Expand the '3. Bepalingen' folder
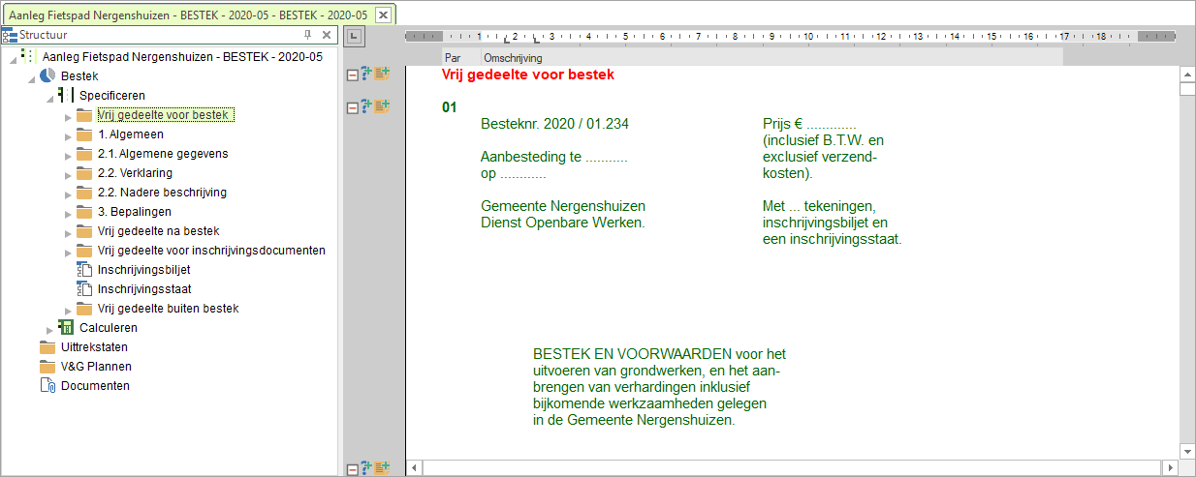This screenshot has width=1196, height=477. click(68, 213)
